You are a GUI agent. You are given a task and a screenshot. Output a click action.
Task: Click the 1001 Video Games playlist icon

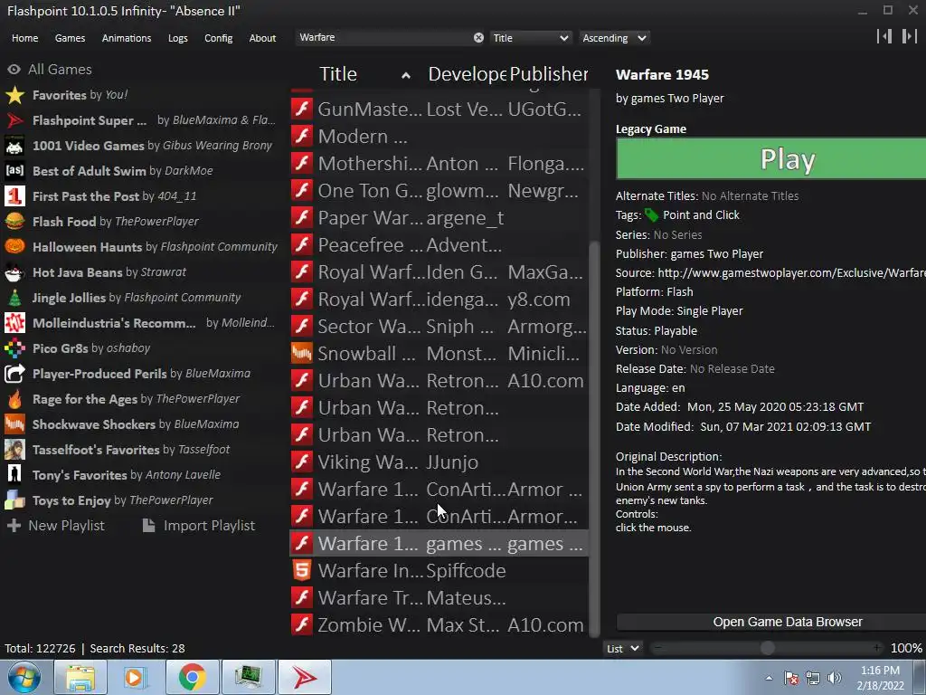[x=14, y=146]
